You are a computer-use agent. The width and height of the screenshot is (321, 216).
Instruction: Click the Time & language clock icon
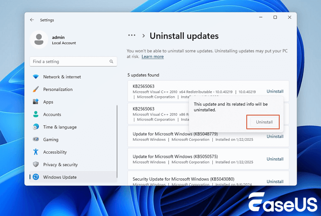coord(36,127)
